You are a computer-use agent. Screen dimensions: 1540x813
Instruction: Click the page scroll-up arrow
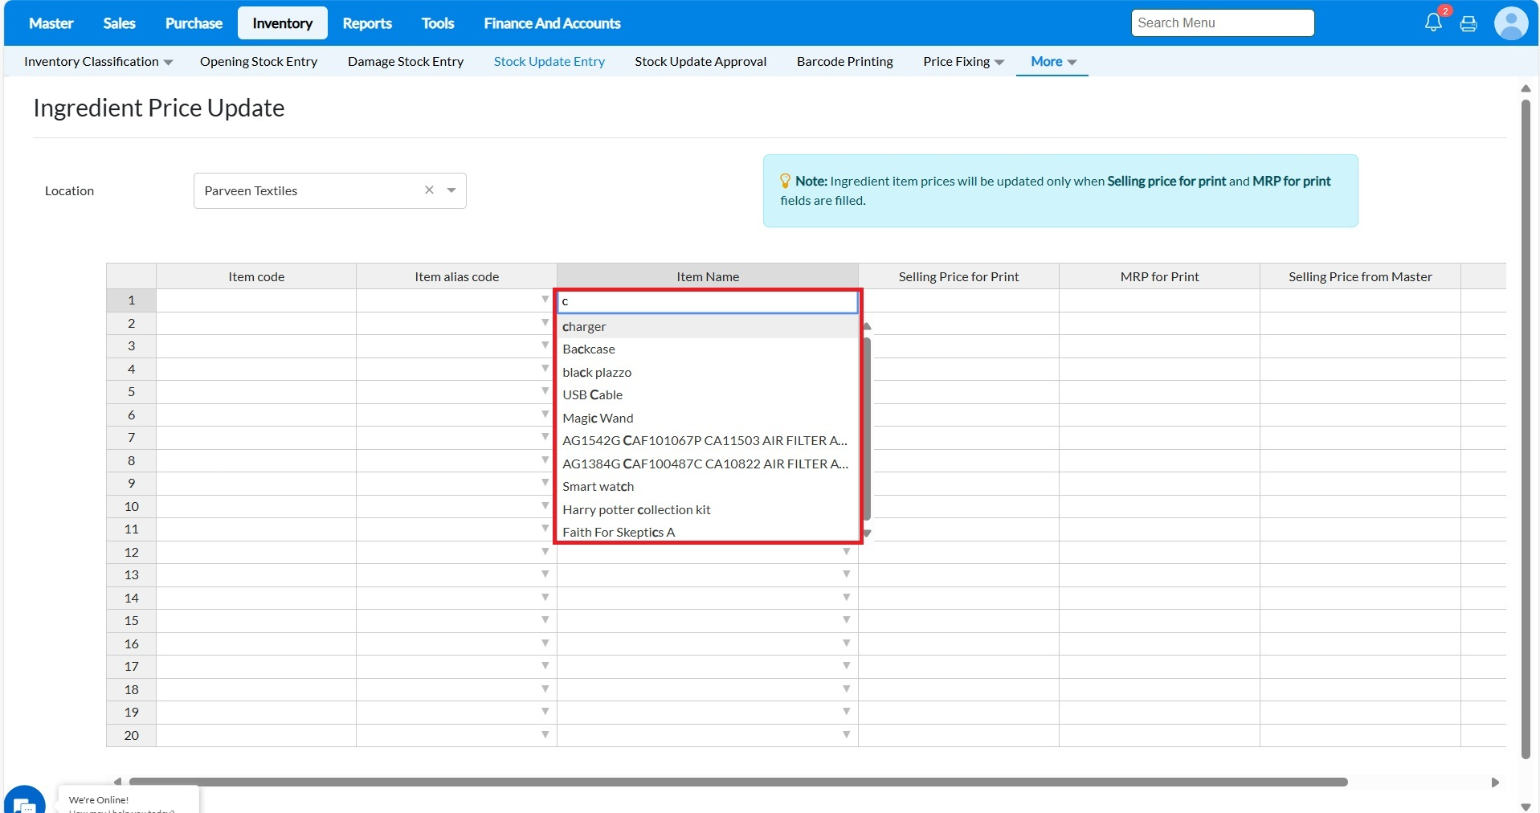tap(1526, 88)
